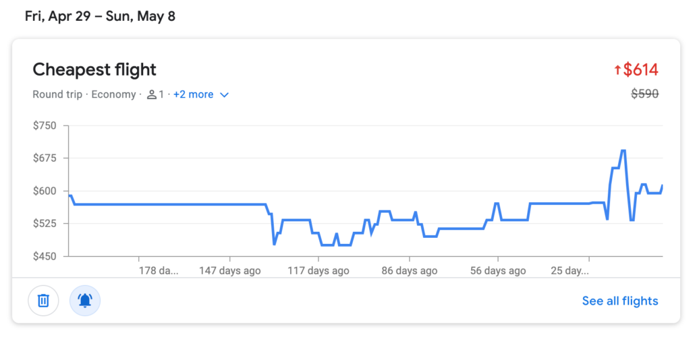Select the 86 days ago axis marker
This screenshot has height=337, width=695.
[409, 271]
